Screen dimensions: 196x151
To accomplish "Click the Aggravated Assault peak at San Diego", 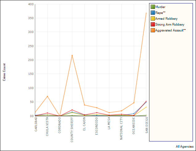I will pyautogui.click(x=146, y=13).
